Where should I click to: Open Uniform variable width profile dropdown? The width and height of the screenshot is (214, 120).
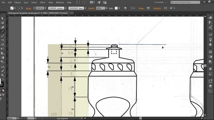click(66, 8)
